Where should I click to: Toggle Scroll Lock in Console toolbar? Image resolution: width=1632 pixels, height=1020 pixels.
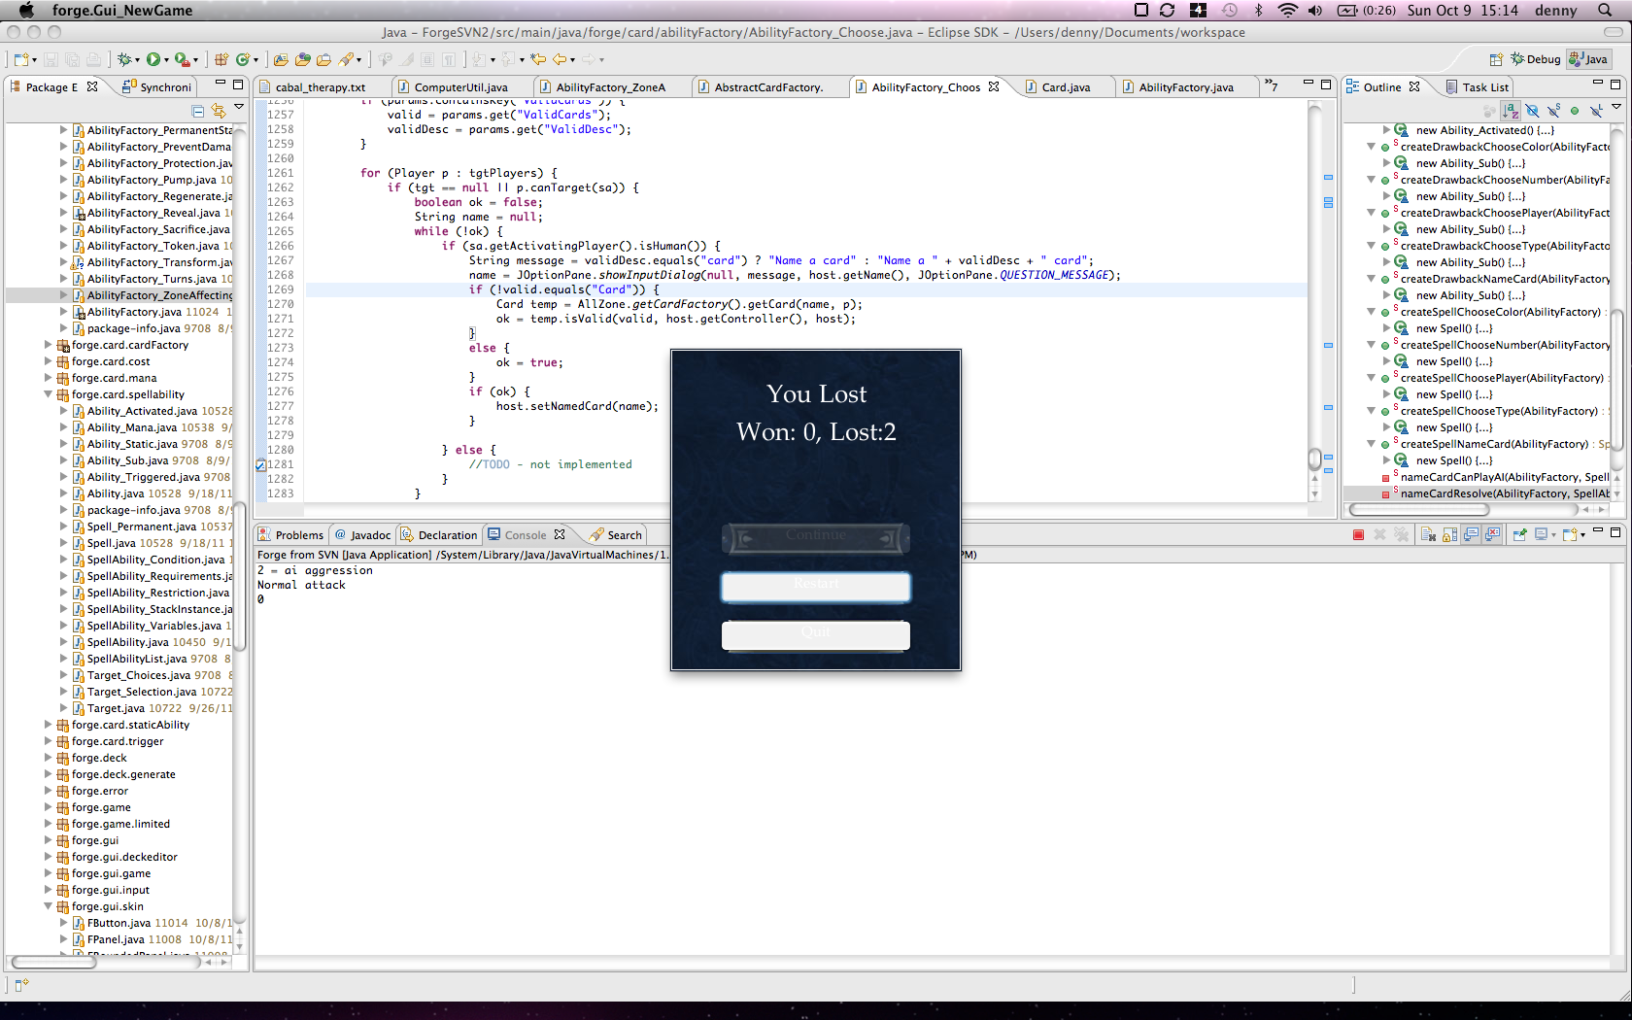click(1449, 534)
